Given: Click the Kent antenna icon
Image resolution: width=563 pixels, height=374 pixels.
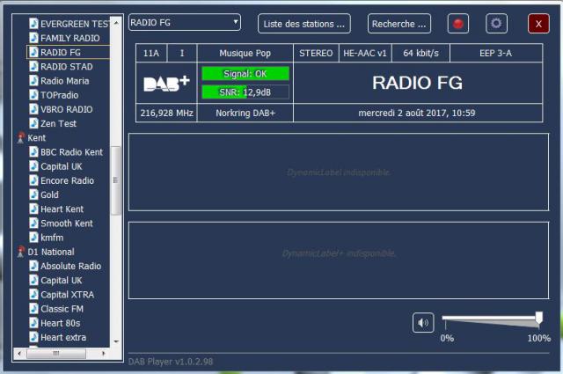Looking at the screenshot, I should 21,137.
